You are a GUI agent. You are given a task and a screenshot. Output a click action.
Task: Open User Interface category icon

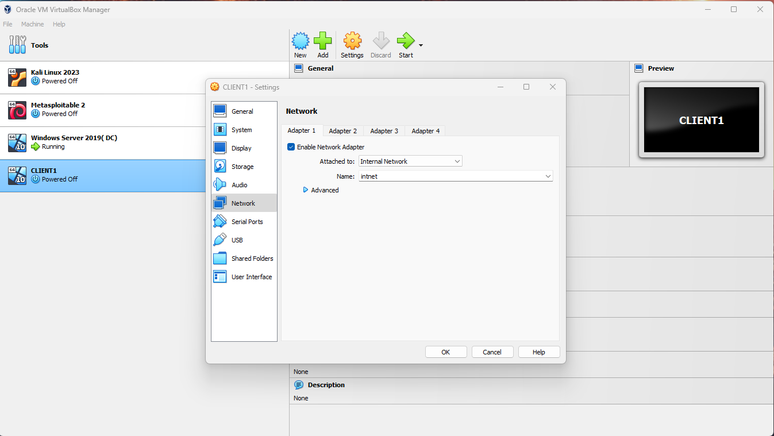tap(220, 276)
